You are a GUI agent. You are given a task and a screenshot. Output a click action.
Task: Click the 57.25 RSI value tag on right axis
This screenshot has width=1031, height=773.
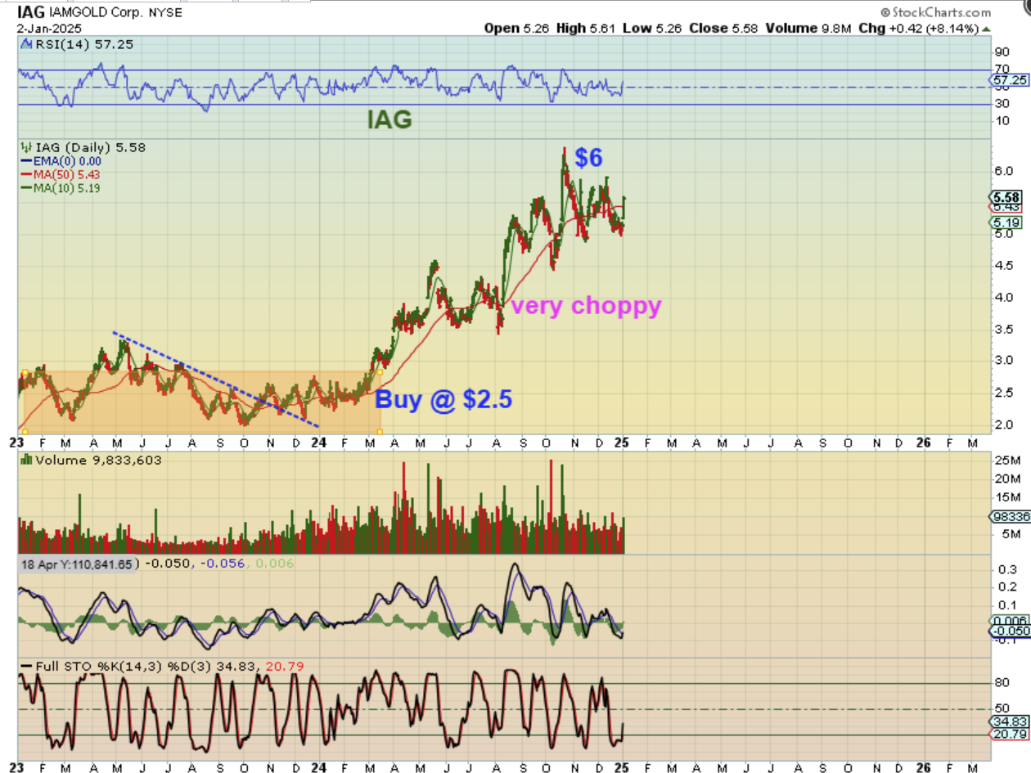(x=1009, y=80)
